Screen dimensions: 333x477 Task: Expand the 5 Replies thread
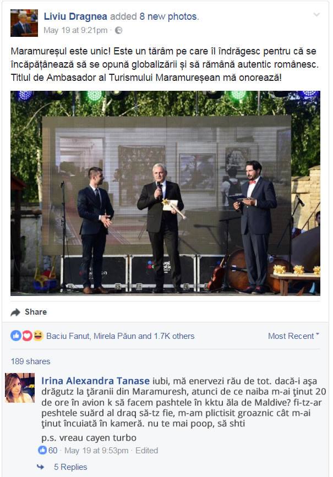70,467
